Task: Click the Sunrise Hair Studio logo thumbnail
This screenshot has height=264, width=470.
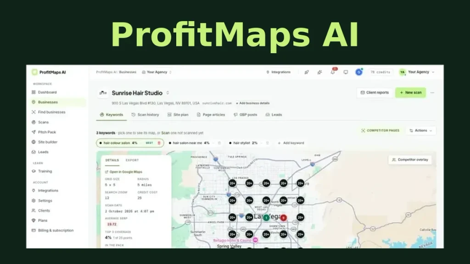Action: click(103, 93)
